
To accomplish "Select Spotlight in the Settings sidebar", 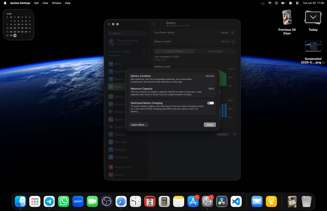I will [x=127, y=150].
